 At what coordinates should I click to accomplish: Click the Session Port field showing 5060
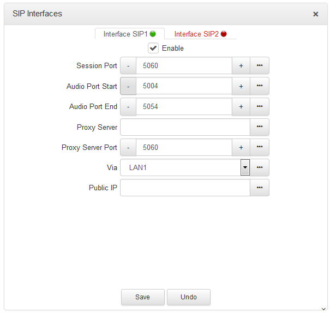pos(184,65)
